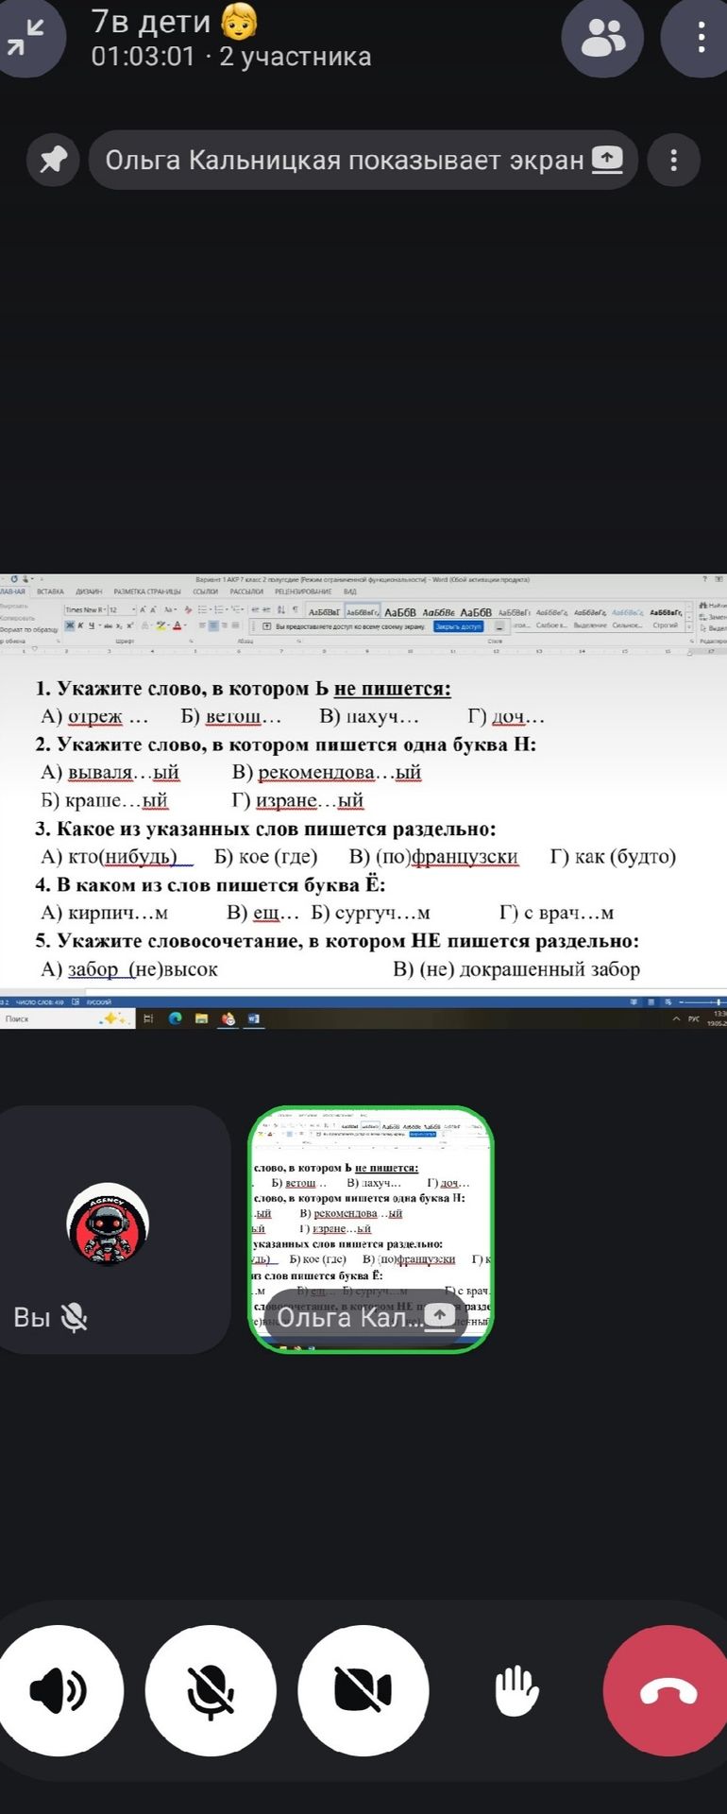Open РАССЫЛКИ tab in Word ribbon
The width and height of the screenshot is (727, 1814).
[x=246, y=591]
